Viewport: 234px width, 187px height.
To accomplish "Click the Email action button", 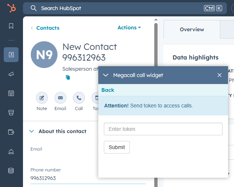I will tap(60, 98).
